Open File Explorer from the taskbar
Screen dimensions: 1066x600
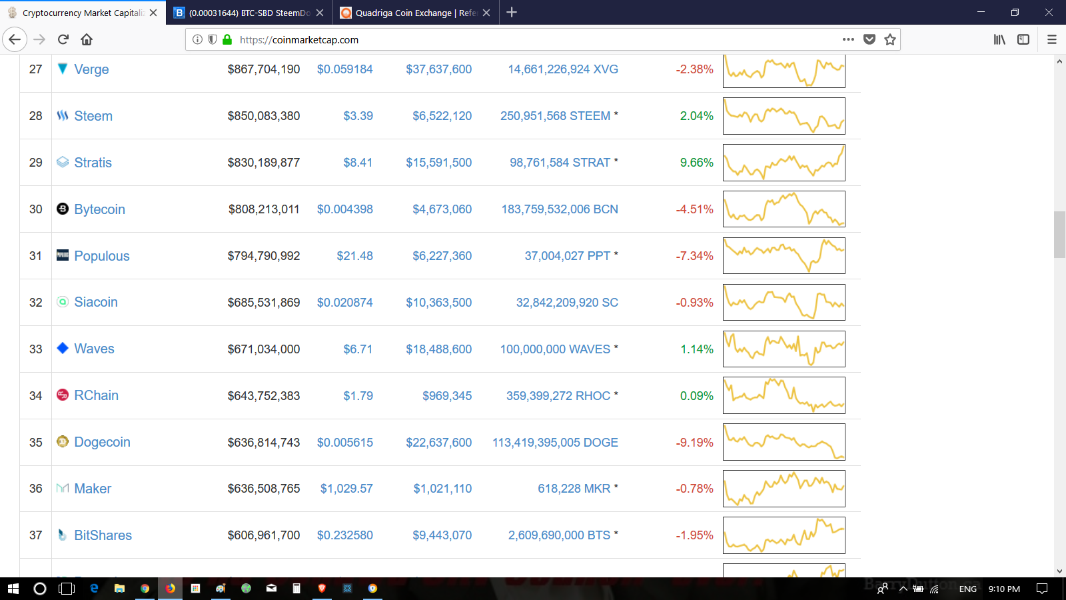click(x=119, y=589)
